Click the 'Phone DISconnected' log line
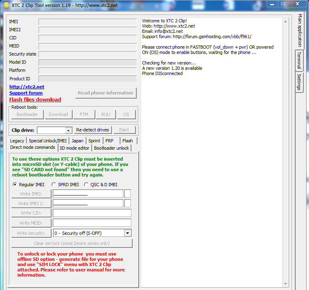Screen dimensions: 309x290 (x=162, y=73)
